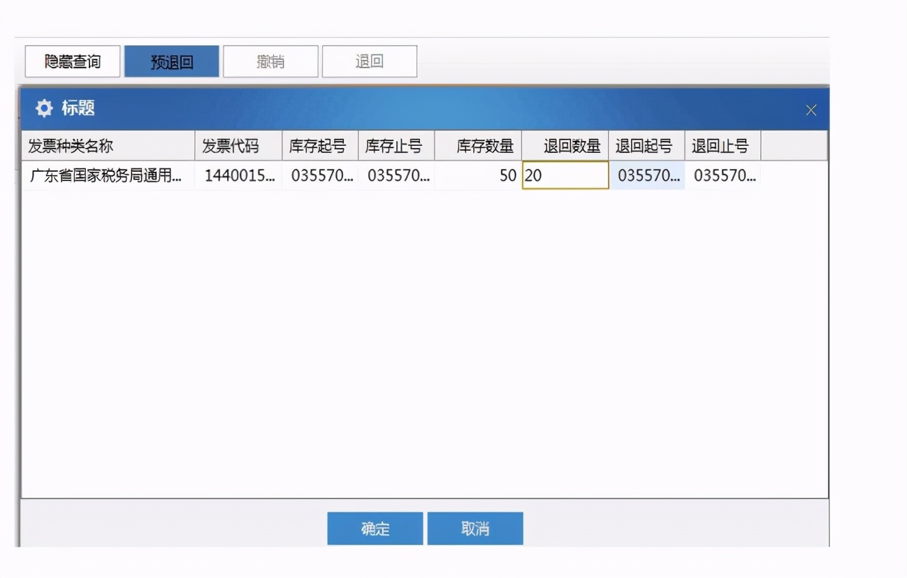Click the 预退回 toolbar button
Screen dimensions: 907x578
171,61
